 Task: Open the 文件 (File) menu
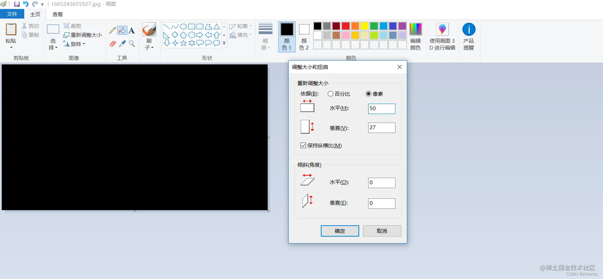click(12, 14)
